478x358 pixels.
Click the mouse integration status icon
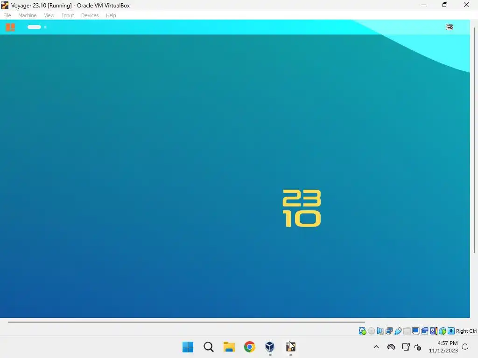(443, 331)
